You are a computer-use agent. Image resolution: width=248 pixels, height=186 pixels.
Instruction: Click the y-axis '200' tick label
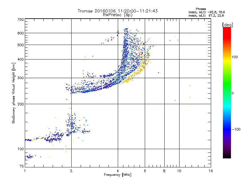(21, 104)
